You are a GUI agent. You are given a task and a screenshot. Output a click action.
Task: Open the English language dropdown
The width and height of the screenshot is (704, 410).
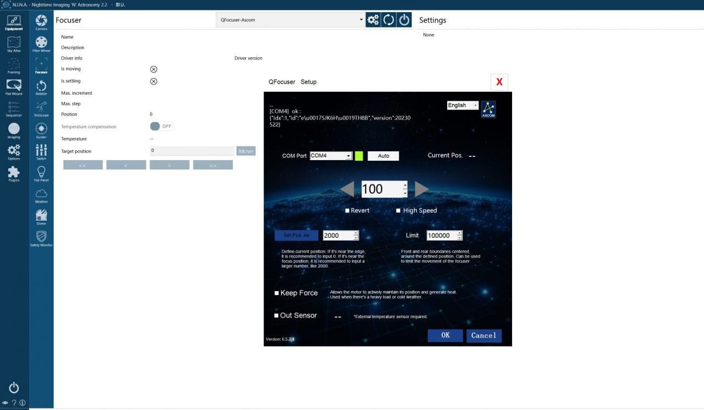463,105
